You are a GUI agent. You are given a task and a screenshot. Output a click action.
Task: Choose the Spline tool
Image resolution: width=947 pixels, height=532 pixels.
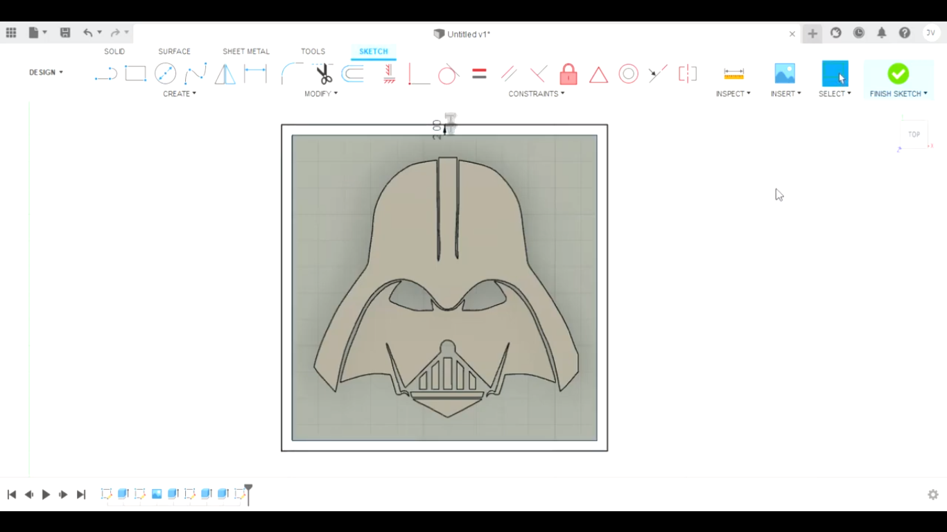pos(196,73)
